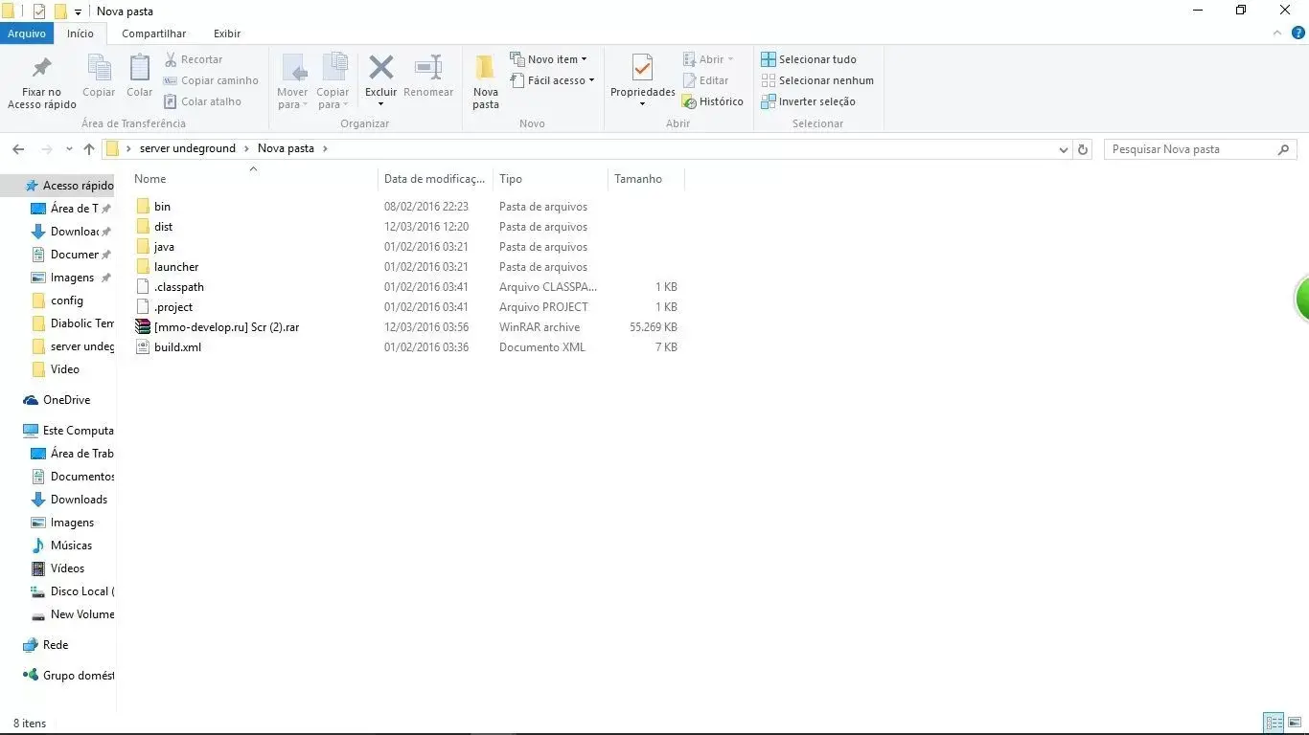
Task: Click the Abrir ribbon button
Action: point(708,59)
